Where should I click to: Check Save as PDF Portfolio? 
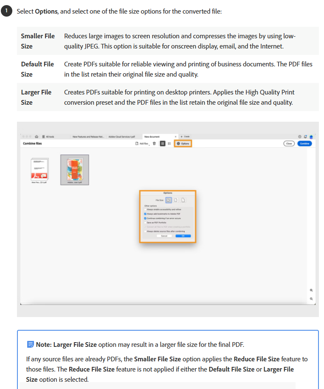145,223
